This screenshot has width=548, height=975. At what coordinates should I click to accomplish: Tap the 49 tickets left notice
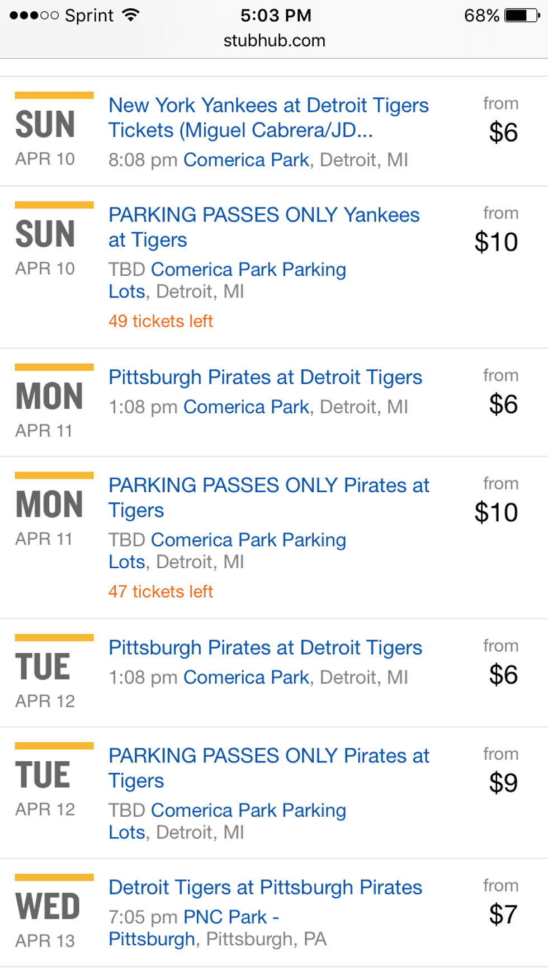(160, 322)
